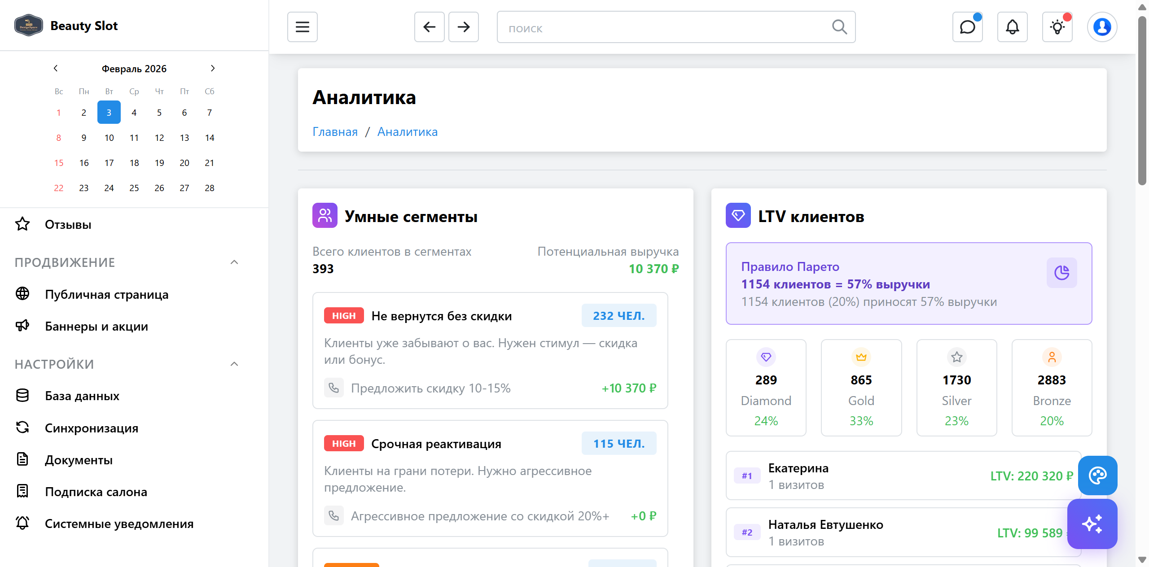Viewport: 1149px width, 567px height.
Task: Open the chat messages icon
Action: tap(967, 27)
